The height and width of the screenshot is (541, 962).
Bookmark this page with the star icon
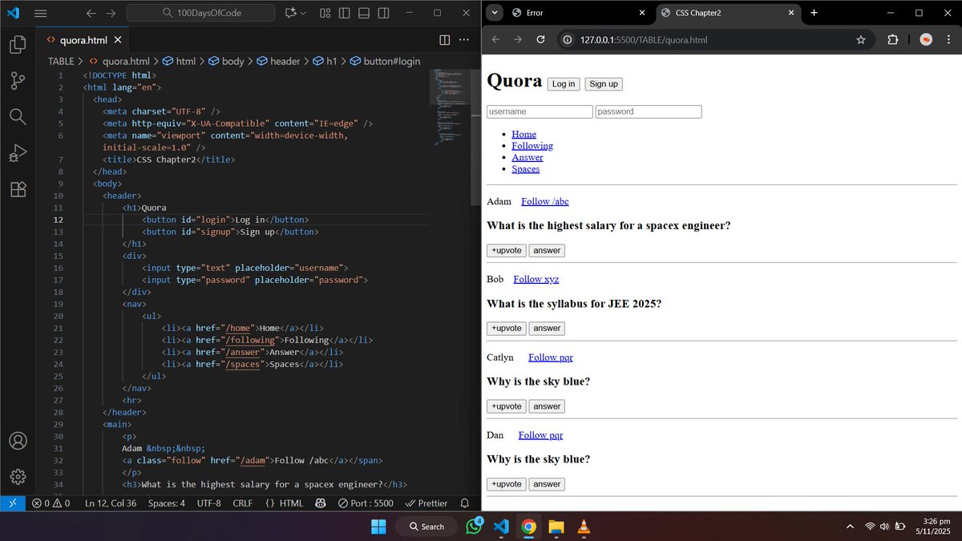pyautogui.click(x=861, y=39)
